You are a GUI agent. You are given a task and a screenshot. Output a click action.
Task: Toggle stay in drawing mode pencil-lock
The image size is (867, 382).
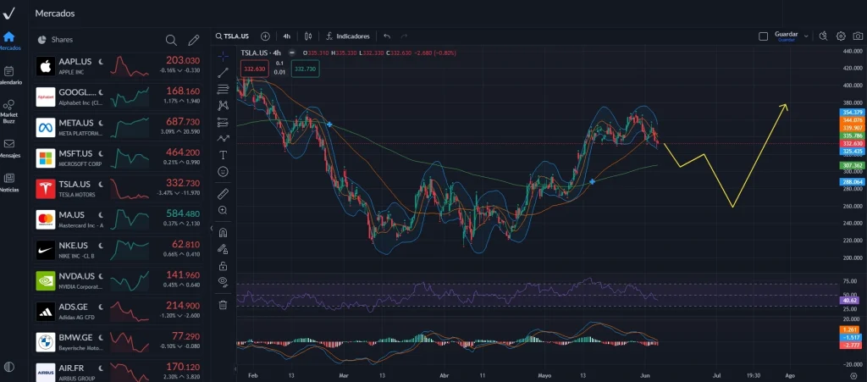coord(223,249)
